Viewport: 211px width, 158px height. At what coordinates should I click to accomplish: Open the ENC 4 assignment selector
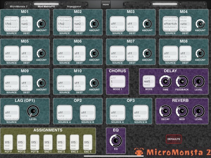point(88,142)
